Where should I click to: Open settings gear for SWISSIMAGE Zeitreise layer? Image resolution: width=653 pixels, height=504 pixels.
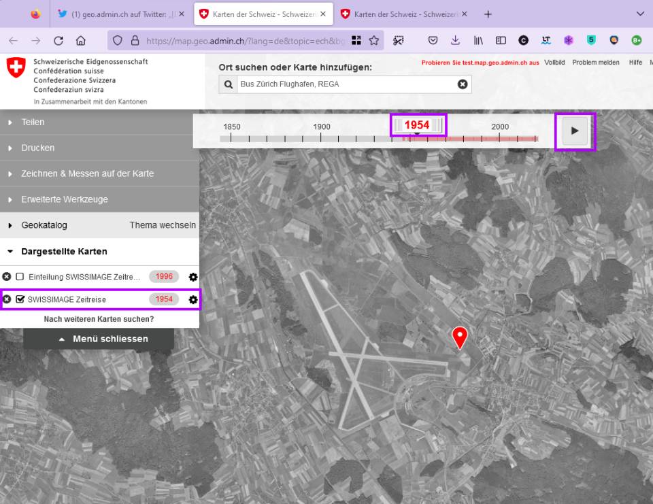point(193,299)
